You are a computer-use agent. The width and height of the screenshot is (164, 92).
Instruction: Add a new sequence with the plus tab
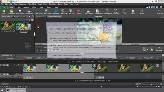[x=15, y=55]
